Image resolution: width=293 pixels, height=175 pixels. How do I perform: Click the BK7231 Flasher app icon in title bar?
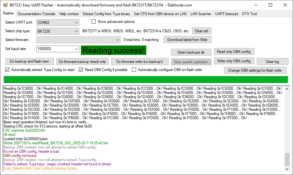click(5, 5)
